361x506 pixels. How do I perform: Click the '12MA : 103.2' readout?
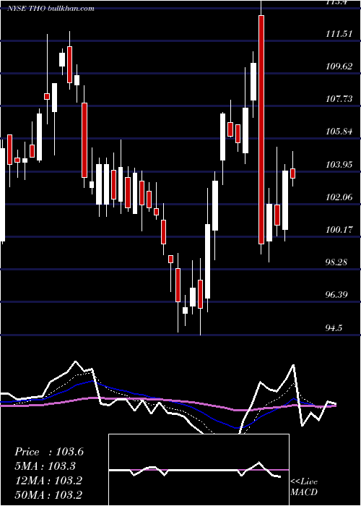click(x=48, y=481)
